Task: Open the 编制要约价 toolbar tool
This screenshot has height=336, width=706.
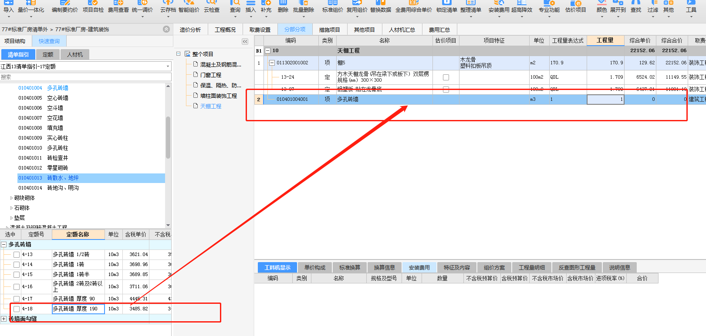Action: [x=65, y=7]
